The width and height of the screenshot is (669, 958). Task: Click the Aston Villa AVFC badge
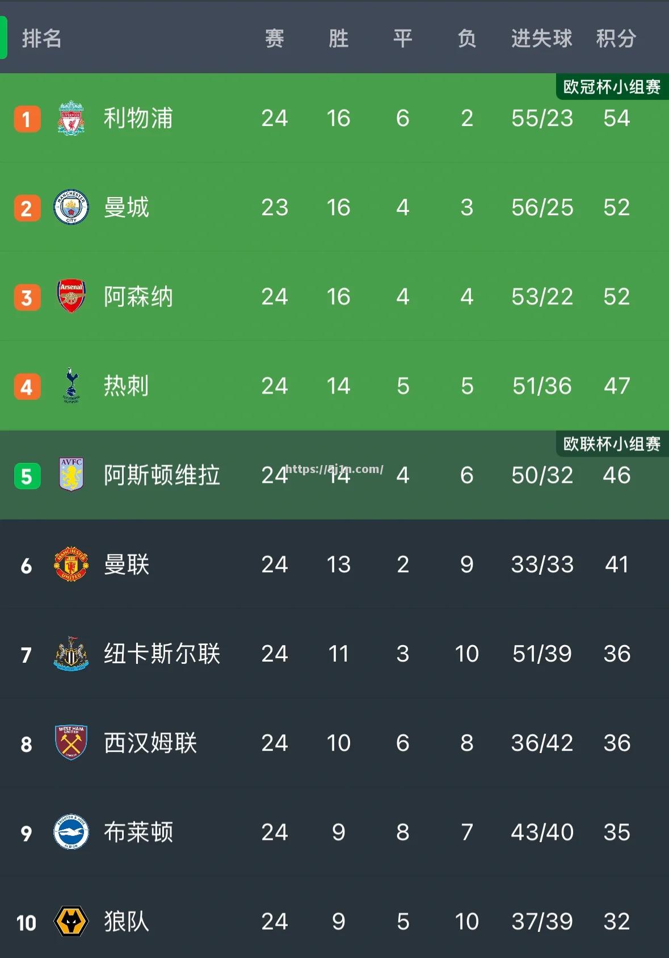coord(71,475)
